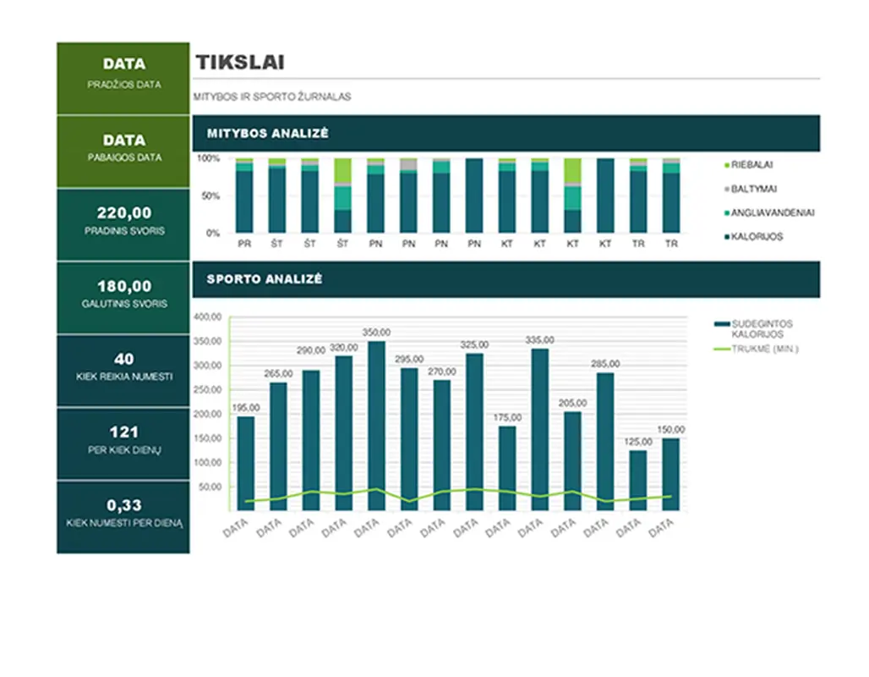
Task: Click the 0,33 KIEK NUMESTI PER DIENĄ tile
Action: (x=123, y=516)
